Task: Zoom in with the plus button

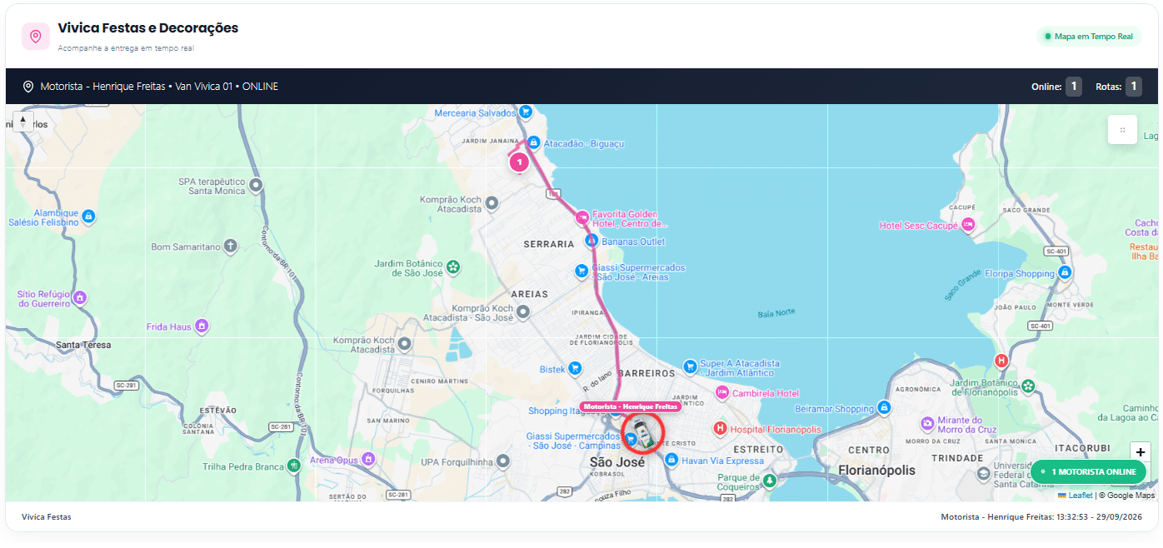Action: click(x=1141, y=452)
